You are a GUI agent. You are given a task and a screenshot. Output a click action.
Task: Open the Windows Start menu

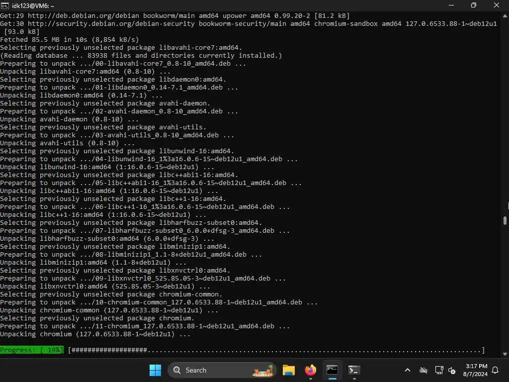(x=155, y=370)
